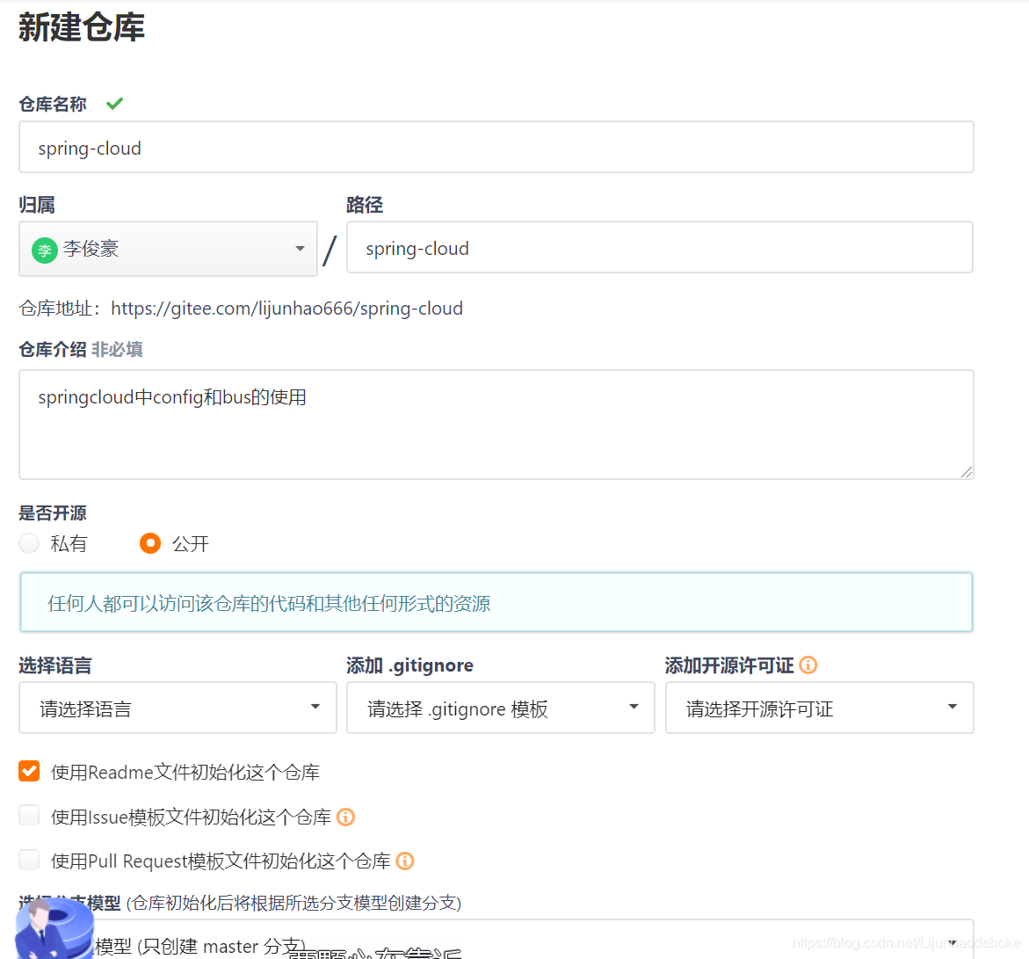Enable the Issue template initialization checkbox

click(29, 815)
